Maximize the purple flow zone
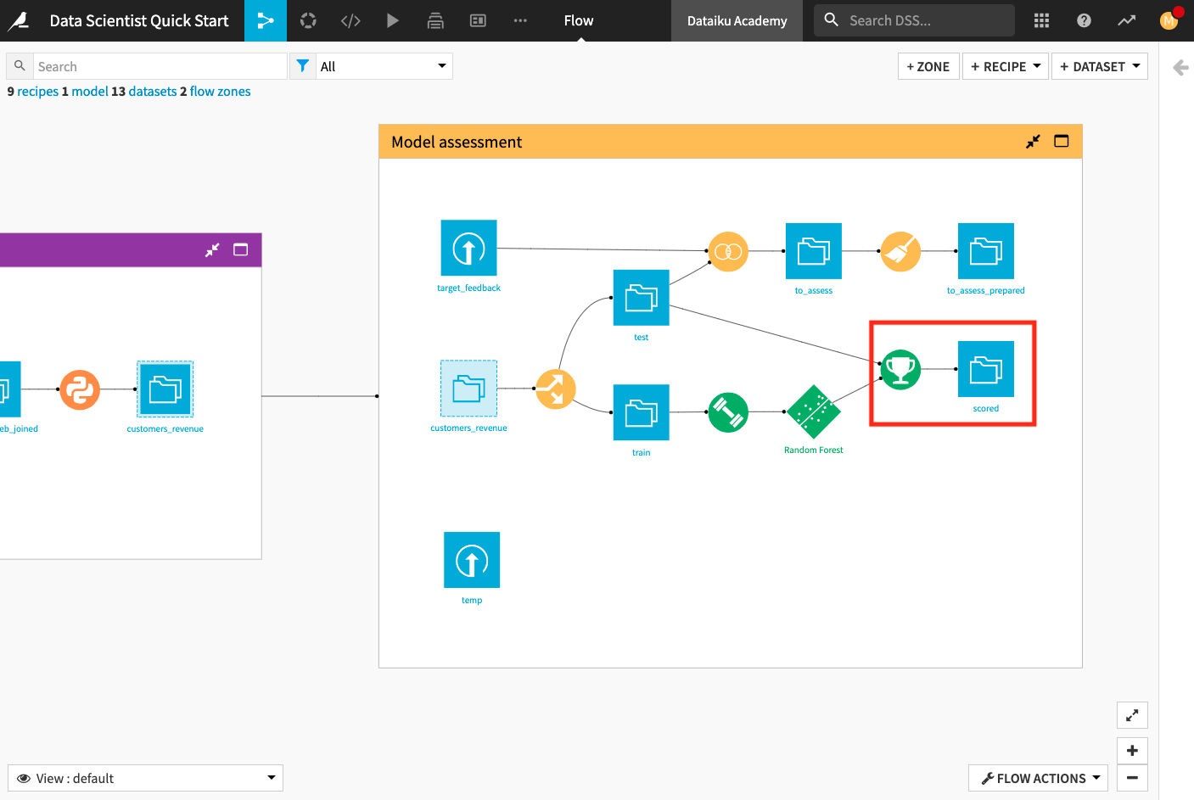The image size is (1194, 800). point(241,249)
